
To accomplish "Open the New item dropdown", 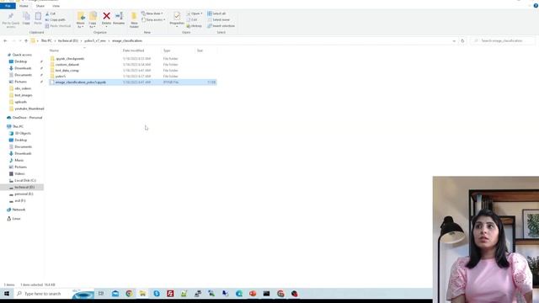I will (152, 13).
